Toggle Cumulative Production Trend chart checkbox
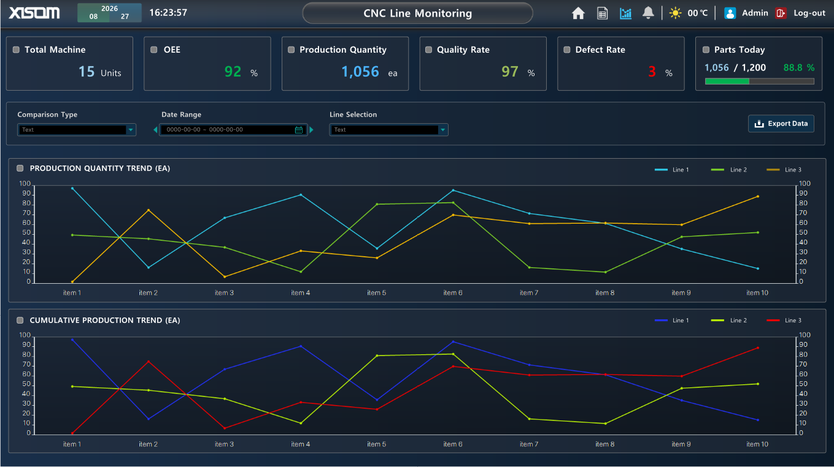Viewport: 834px width, 467px height. pos(20,320)
